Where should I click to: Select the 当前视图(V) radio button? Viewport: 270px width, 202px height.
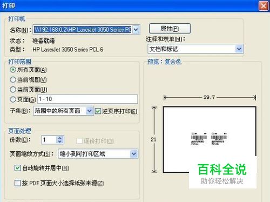pos(13,79)
